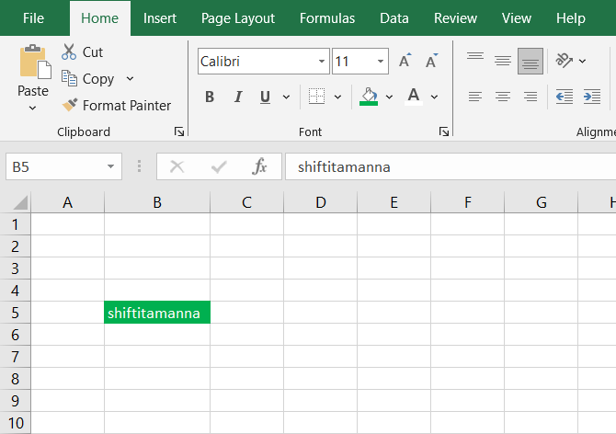Switch to the View tab
Image resolution: width=616 pixels, height=434 pixels.
pos(516,18)
